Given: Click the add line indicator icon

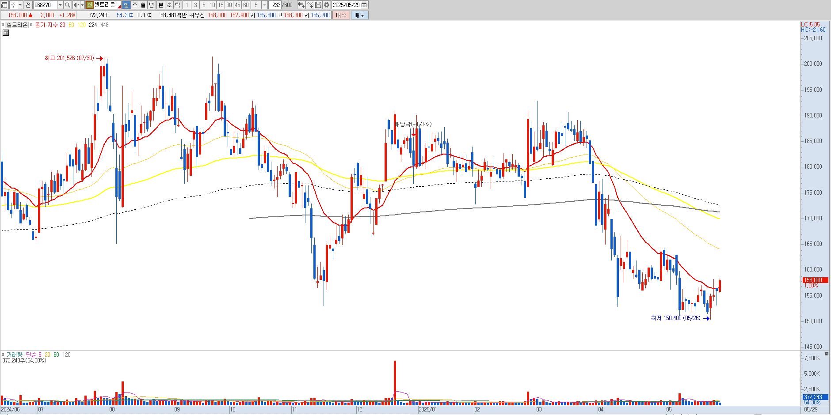Looking at the screenshot, I should click(310, 5).
